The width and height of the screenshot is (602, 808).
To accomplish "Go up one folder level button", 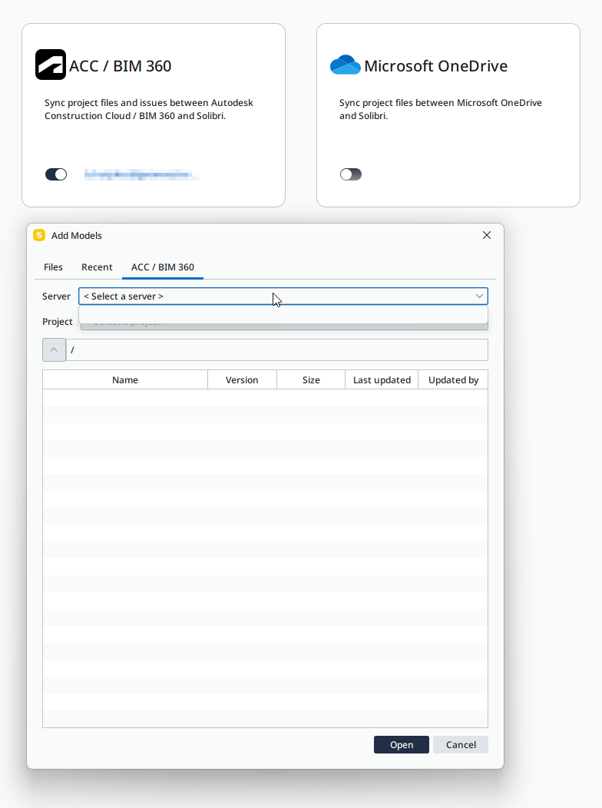I will 54,350.
